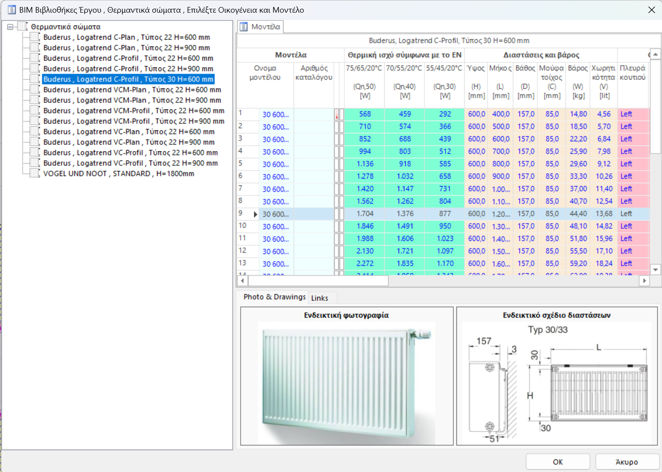
Task: Click radiator icon beside C-Plan Τύπος 22 H=600
Action: (35, 37)
